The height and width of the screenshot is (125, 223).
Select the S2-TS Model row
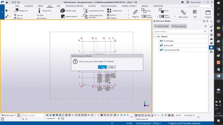click(184, 41)
